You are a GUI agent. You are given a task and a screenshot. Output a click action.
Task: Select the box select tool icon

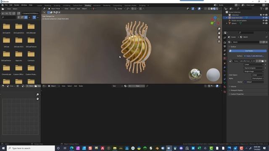coord(49,12)
